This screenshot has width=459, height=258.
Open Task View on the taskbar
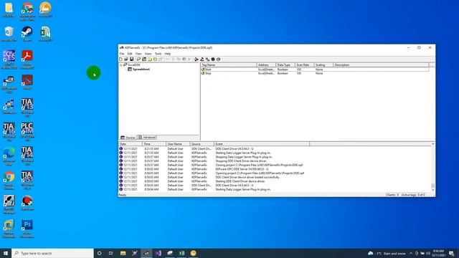[x=111, y=253]
